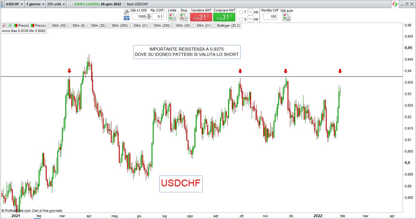
Task: Click the 'ott' label on time axis
Action: pos(241,216)
